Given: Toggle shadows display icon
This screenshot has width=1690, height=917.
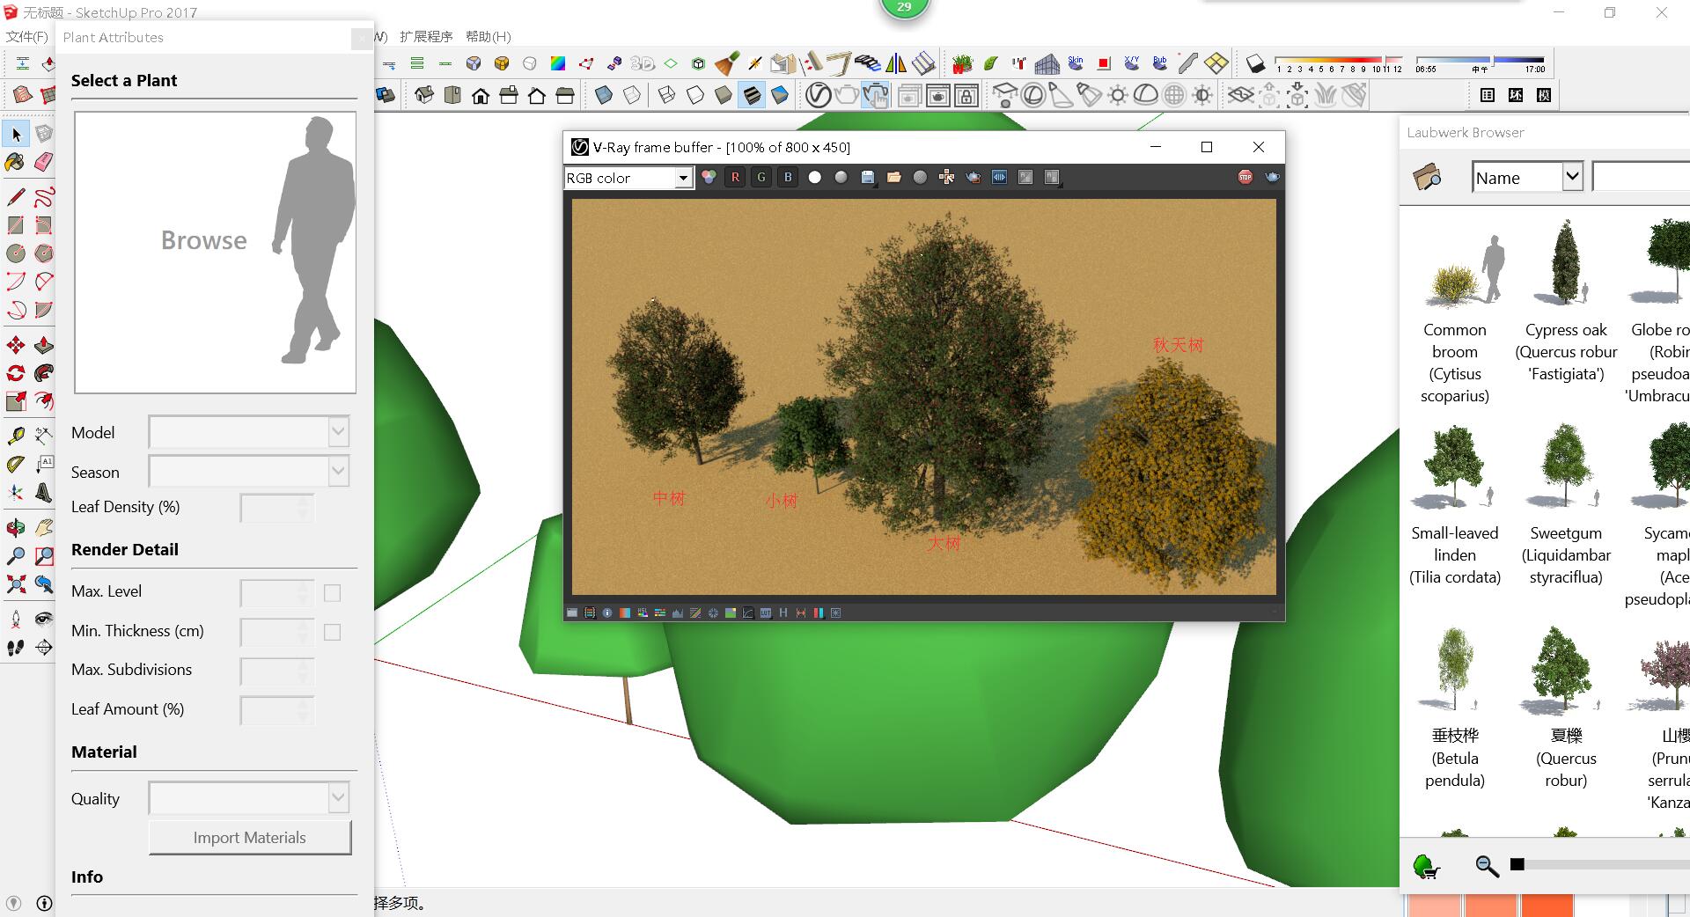Looking at the screenshot, I should click(1255, 63).
